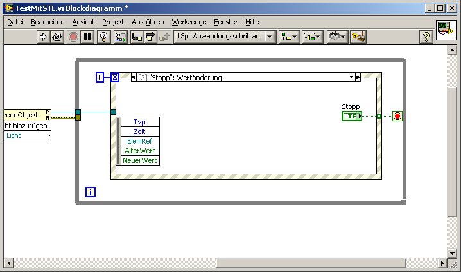
Task: Close the Blockdiagramm window
Action: pyautogui.click(x=452, y=8)
